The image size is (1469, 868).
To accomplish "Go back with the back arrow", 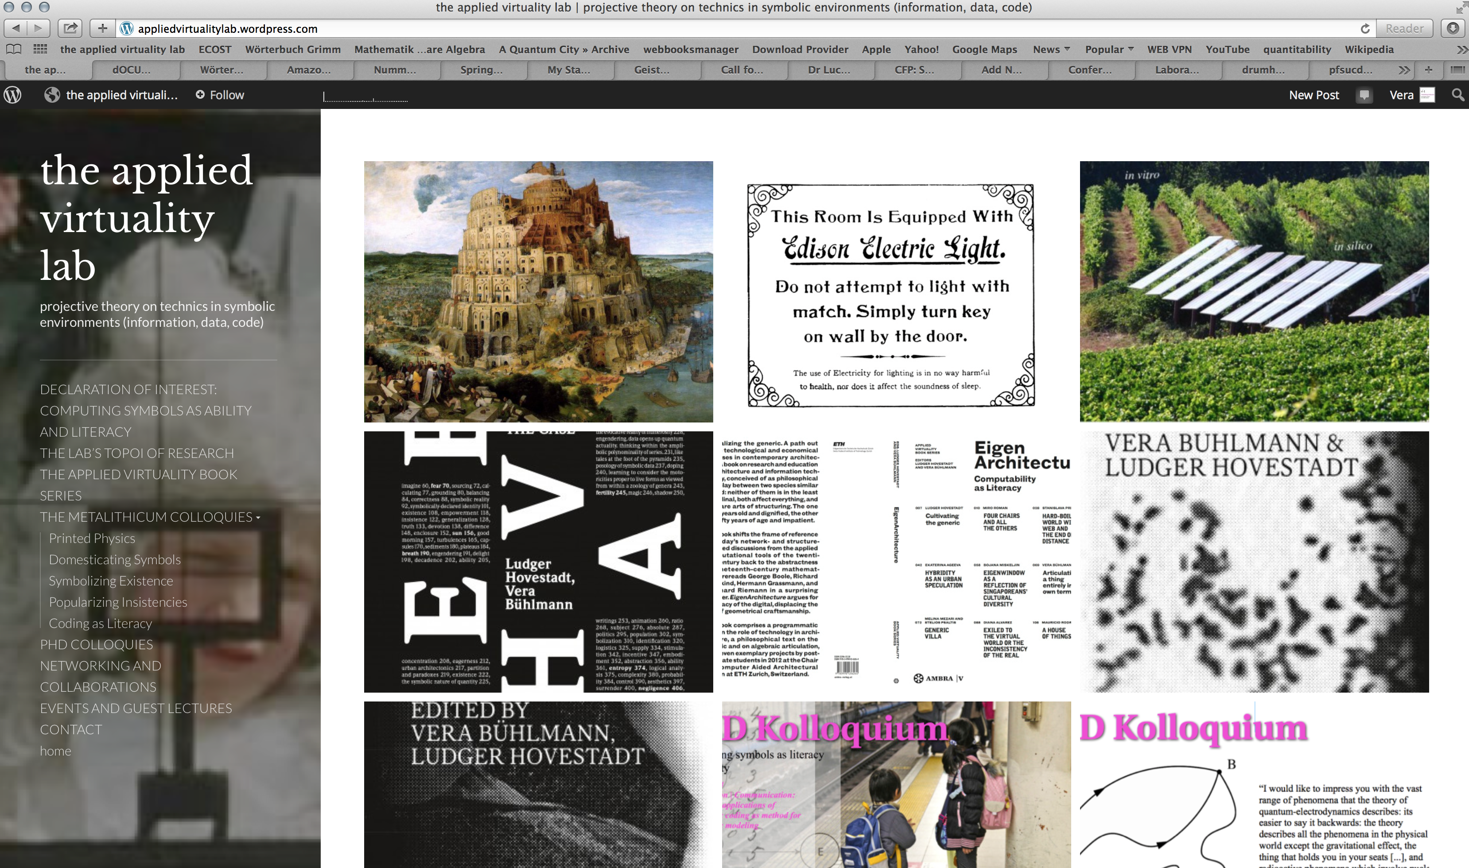I will pos(16,28).
